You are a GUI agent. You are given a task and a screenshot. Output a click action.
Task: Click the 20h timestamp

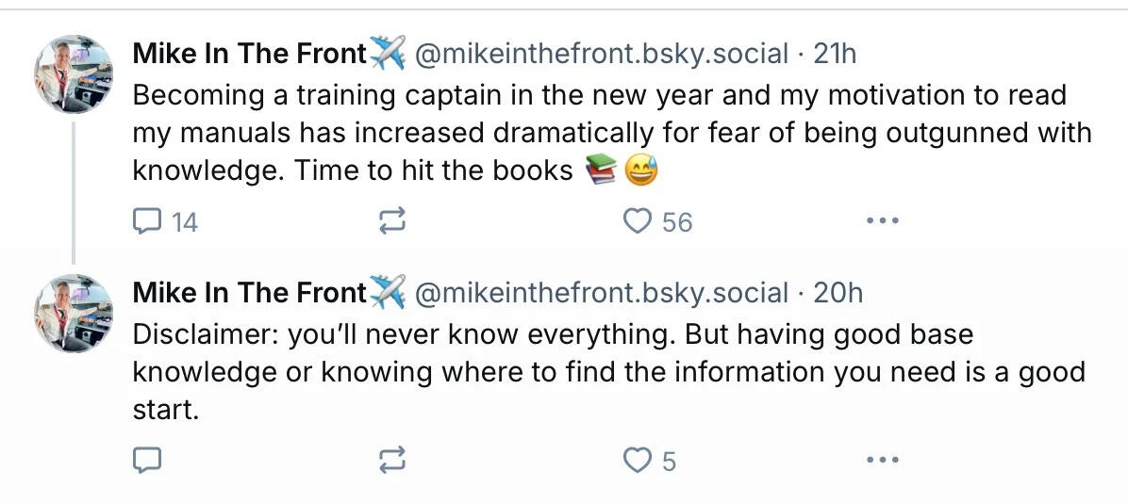(x=838, y=293)
